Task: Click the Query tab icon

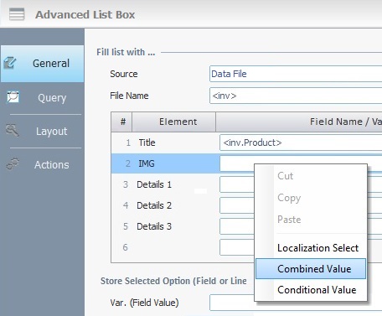Action: [13, 97]
